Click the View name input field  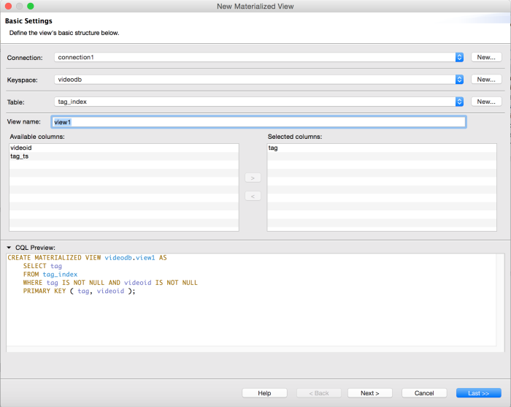[258, 122]
